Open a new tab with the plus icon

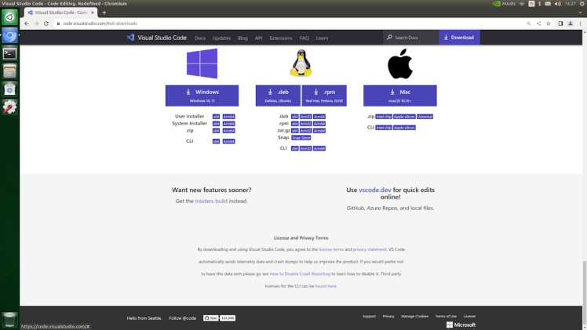click(x=104, y=13)
